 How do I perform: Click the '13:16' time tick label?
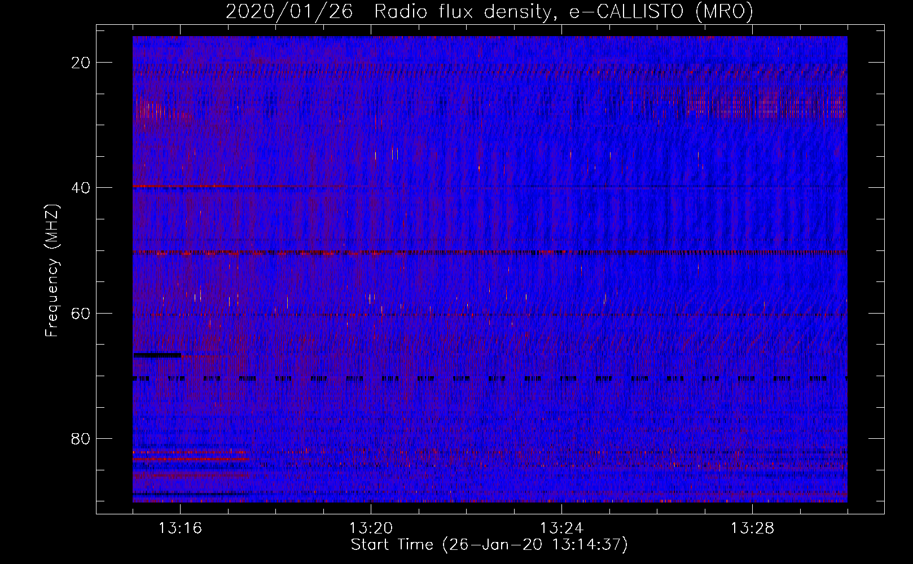pos(180,528)
